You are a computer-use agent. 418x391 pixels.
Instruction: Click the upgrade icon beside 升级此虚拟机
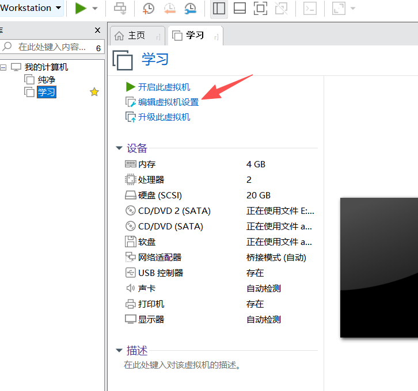(x=130, y=117)
